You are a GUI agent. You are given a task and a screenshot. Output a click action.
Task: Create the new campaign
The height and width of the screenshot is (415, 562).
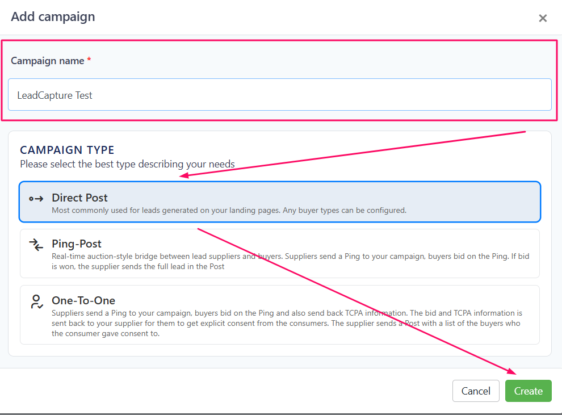(529, 391)
